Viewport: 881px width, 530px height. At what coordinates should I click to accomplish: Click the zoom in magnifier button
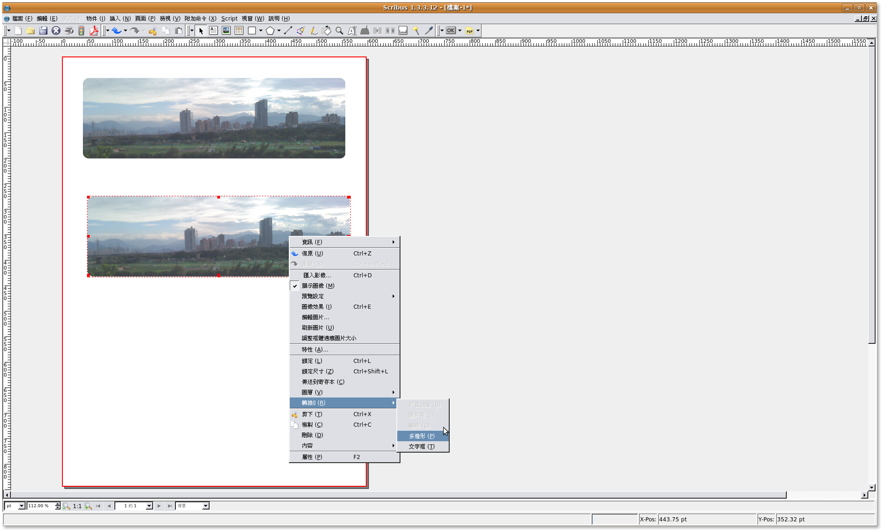(88, 506)
